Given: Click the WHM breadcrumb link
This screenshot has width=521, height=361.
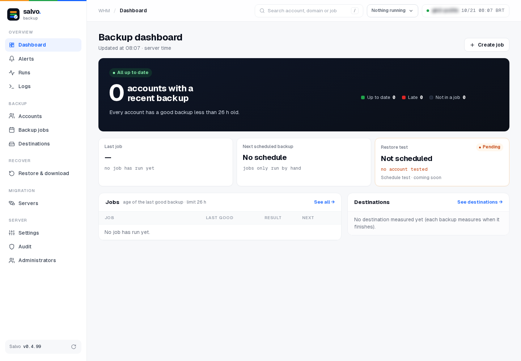Looking at the screenshot, I should (104, 11).
